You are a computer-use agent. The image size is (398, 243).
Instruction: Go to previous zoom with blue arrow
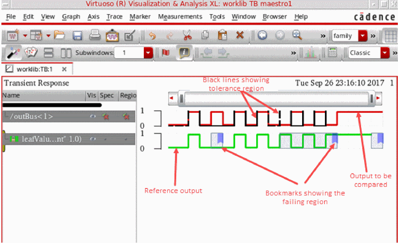(x=262, y=35)
